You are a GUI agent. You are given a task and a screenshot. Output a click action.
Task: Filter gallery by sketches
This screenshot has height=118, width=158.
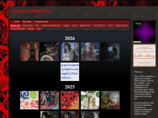point(31,29)
